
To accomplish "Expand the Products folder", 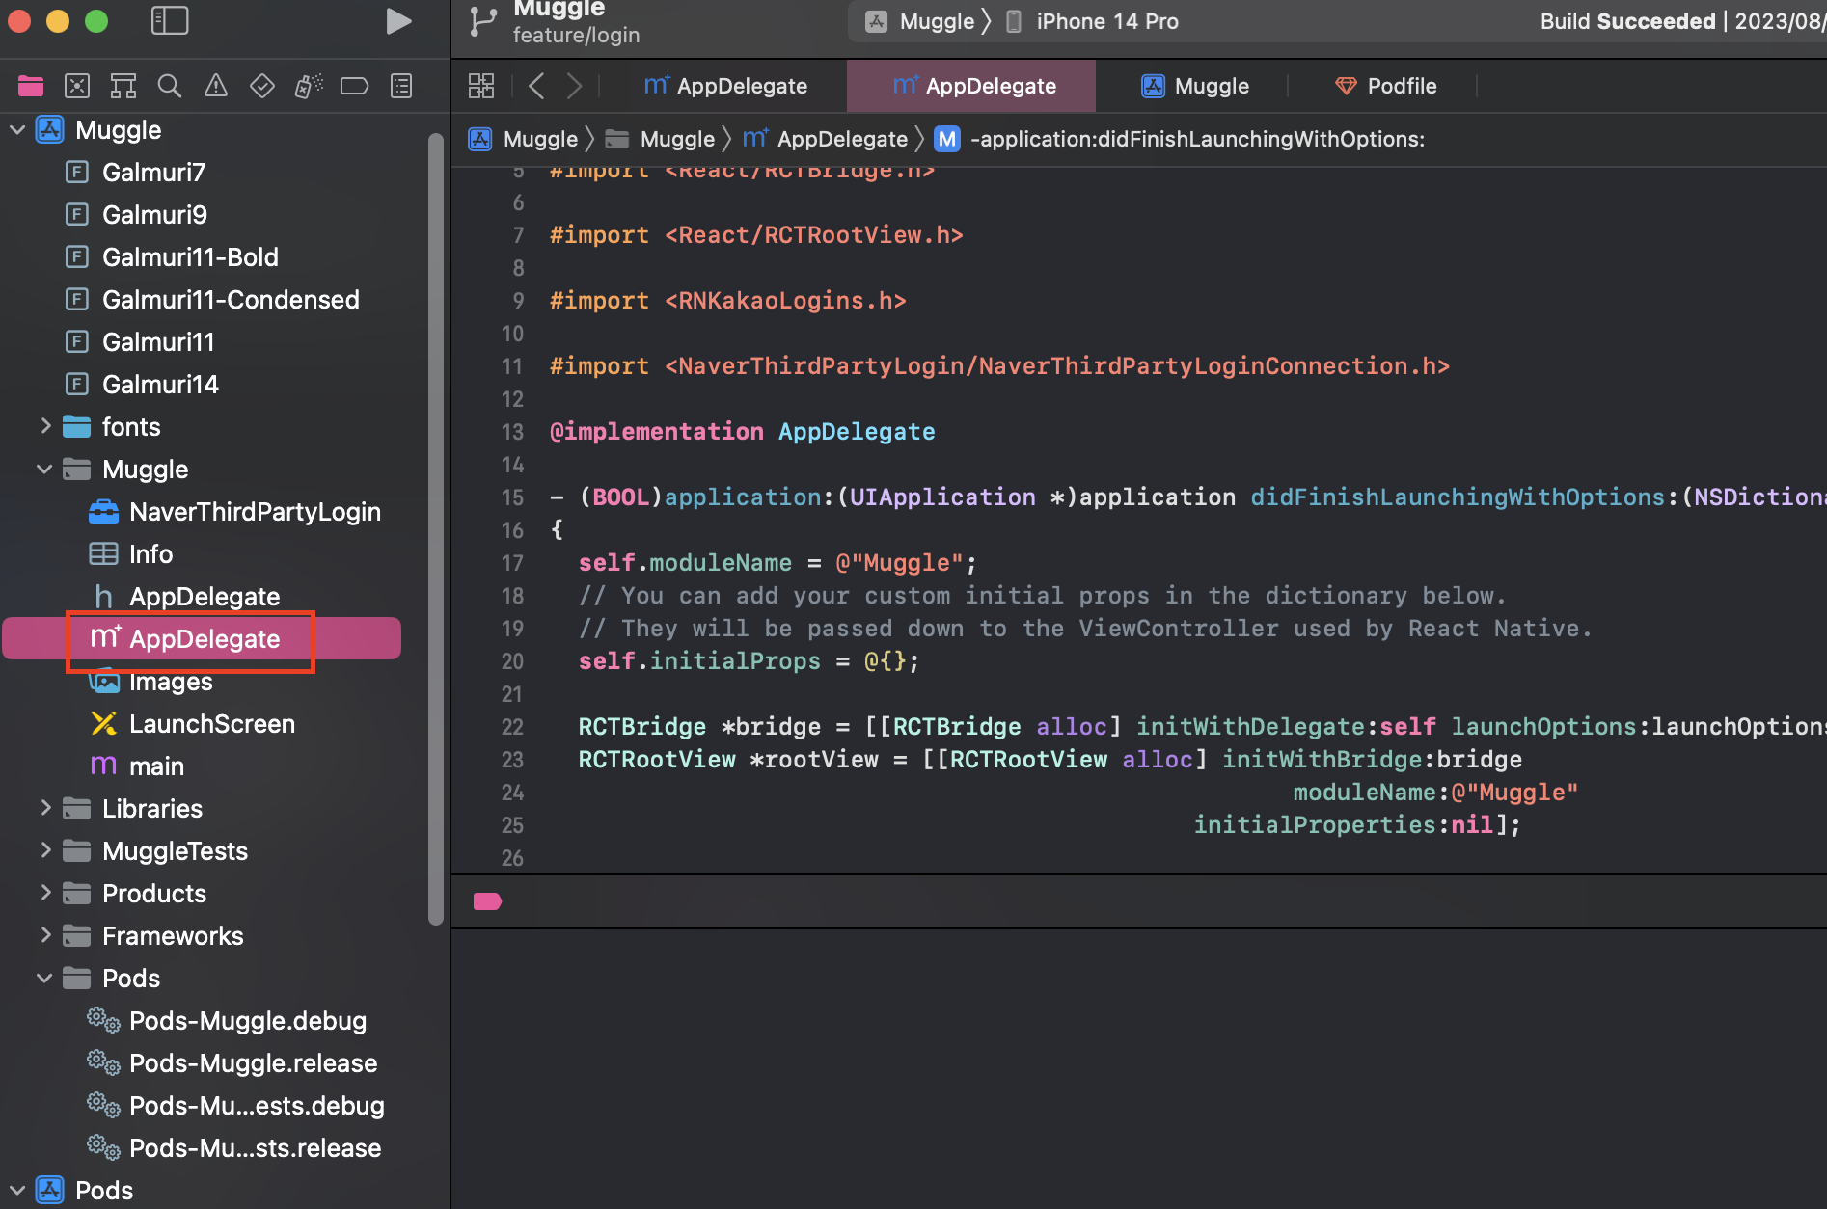I will click(x=44, y=893).
